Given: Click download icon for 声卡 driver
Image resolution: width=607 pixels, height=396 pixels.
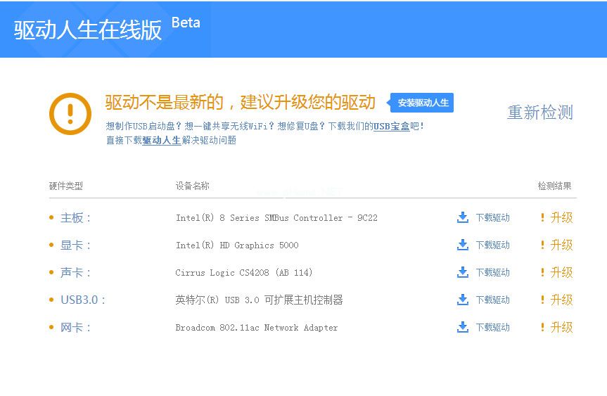Looking at the screenshot, I should tap(462, 272).
